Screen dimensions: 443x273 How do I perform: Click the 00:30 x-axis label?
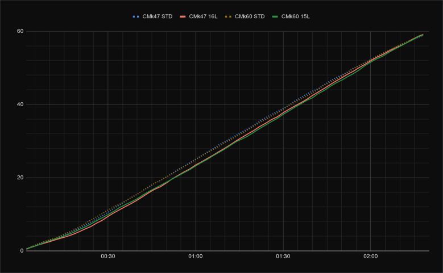(x=108, y=257)
